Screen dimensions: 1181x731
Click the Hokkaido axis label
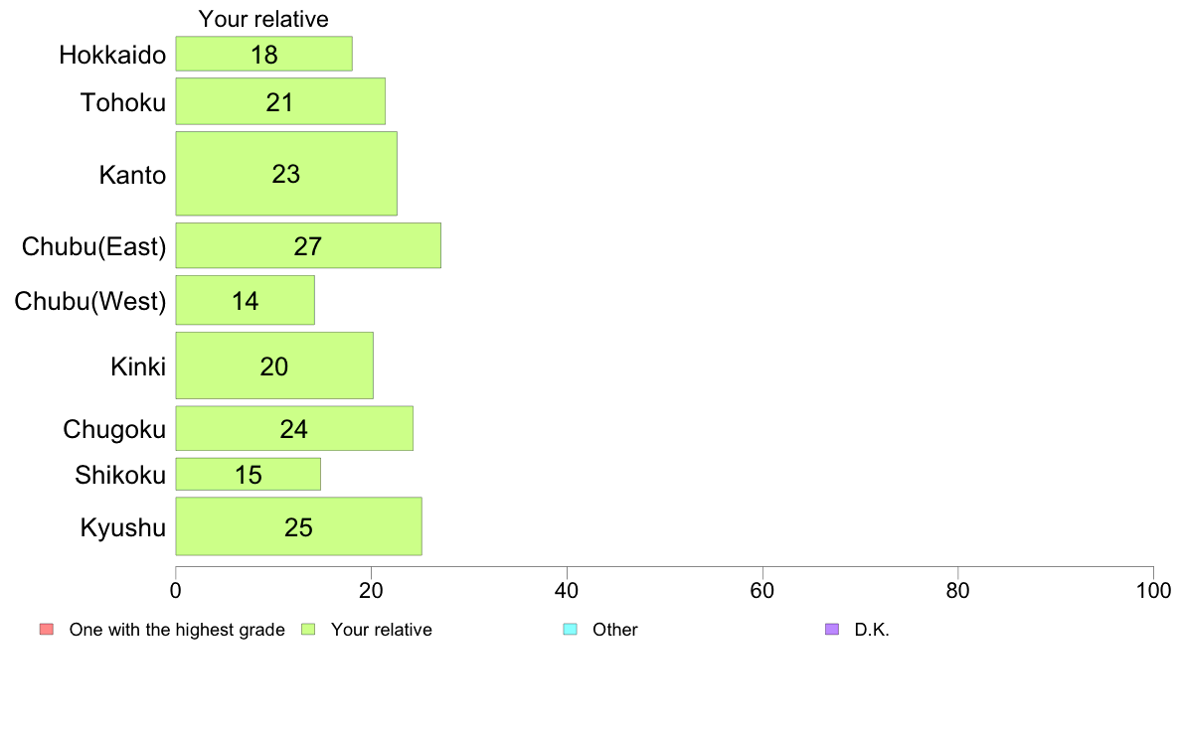point(112,55)
